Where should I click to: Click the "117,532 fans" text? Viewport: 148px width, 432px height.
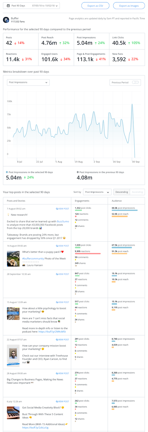coord(18,22)
